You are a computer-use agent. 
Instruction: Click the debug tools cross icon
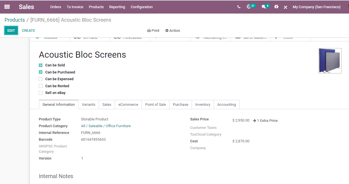coord(285,7)
